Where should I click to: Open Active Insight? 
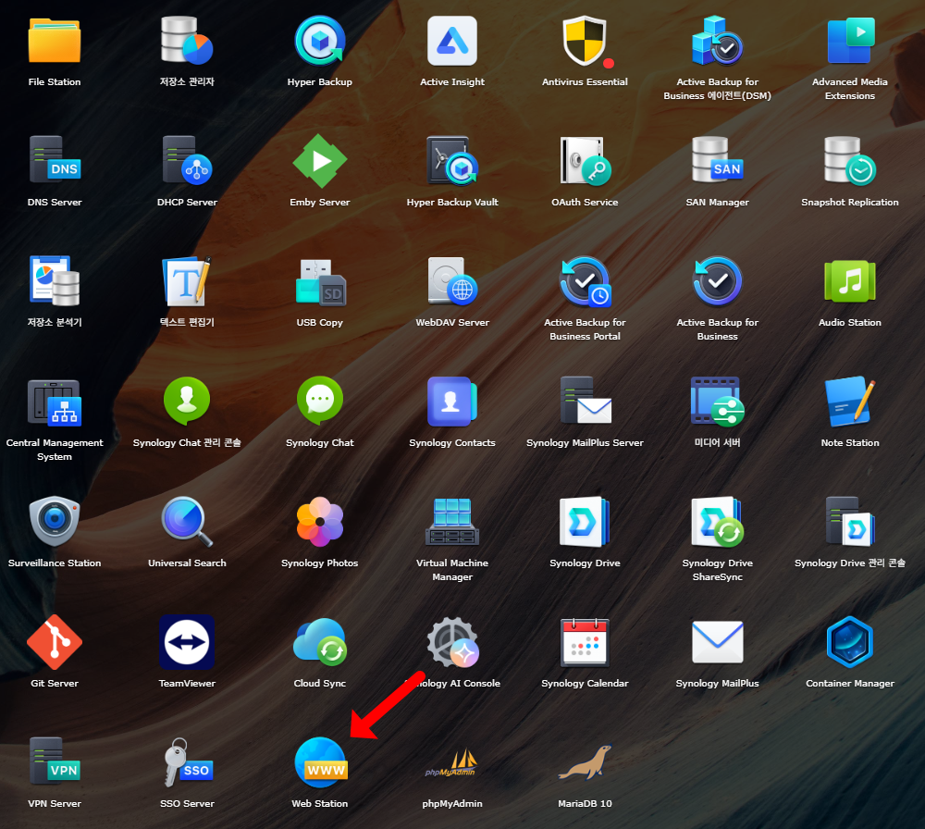tap(452, 42)
